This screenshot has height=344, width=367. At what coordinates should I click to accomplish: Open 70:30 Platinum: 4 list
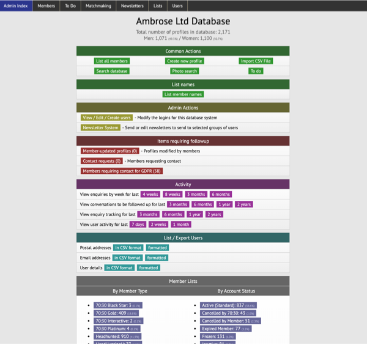point(117,329)
